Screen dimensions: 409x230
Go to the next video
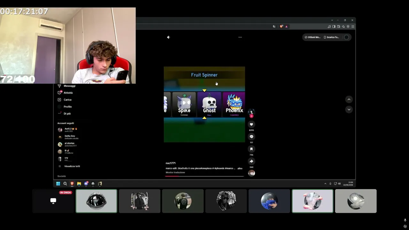pos(349,109)
